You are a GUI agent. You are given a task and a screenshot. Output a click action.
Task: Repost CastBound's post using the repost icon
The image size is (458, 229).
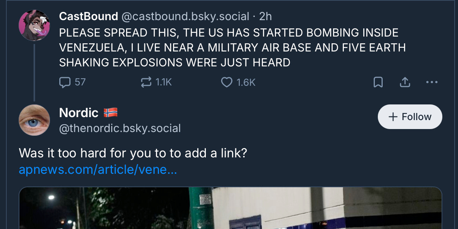pyautogui.click(x=146, y=82)
